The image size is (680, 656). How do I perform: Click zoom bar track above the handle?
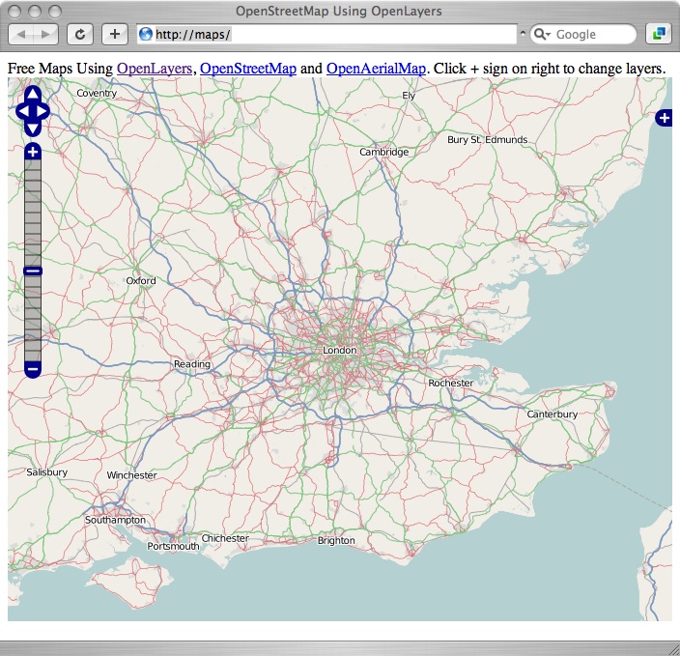click(33, 213)
